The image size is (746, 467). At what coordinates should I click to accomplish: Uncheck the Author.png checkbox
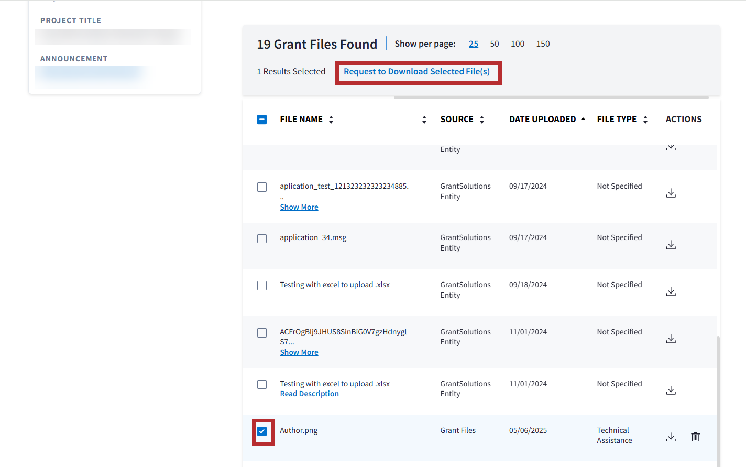(262, 431)
